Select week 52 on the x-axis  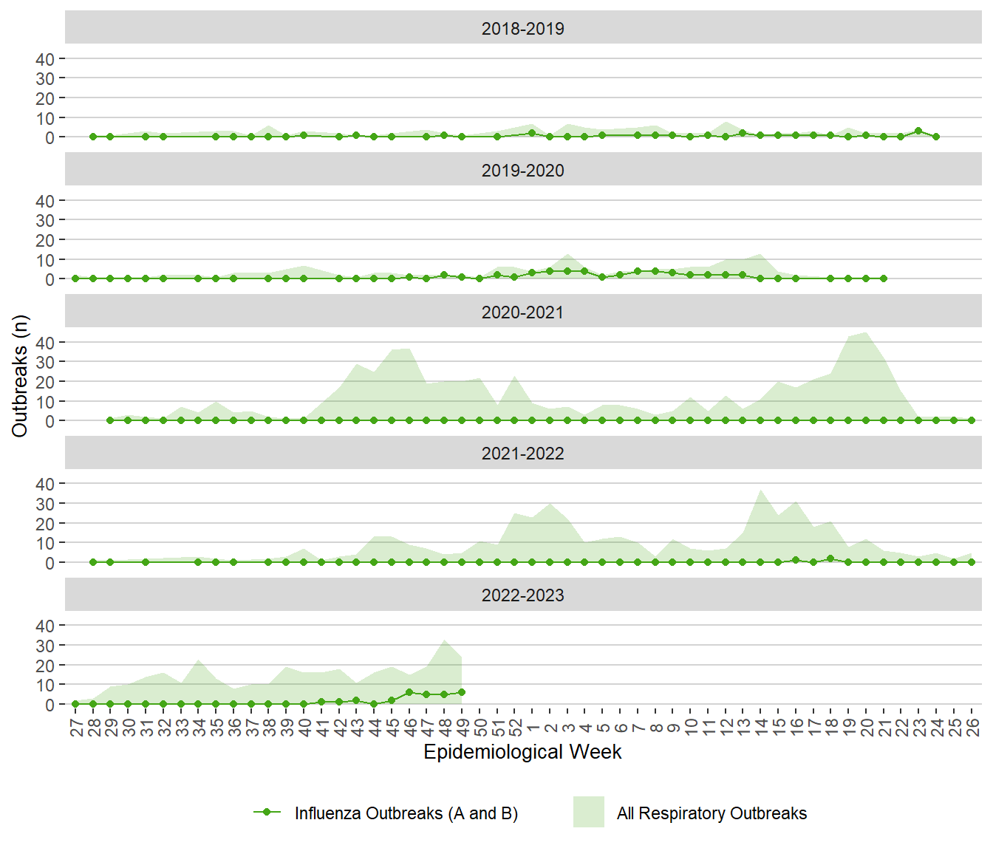point(515,728)
